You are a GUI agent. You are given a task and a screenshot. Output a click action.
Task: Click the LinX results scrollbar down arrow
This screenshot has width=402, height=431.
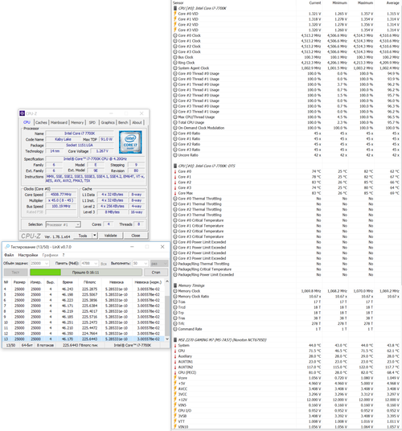click(x=167, y=339)
